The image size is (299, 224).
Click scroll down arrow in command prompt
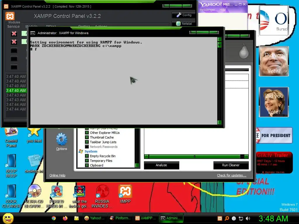pos(219,122)
